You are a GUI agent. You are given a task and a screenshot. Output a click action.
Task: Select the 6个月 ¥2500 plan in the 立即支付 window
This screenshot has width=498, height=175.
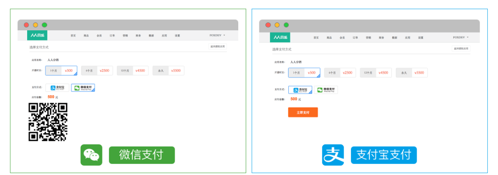tap(340, 73)
